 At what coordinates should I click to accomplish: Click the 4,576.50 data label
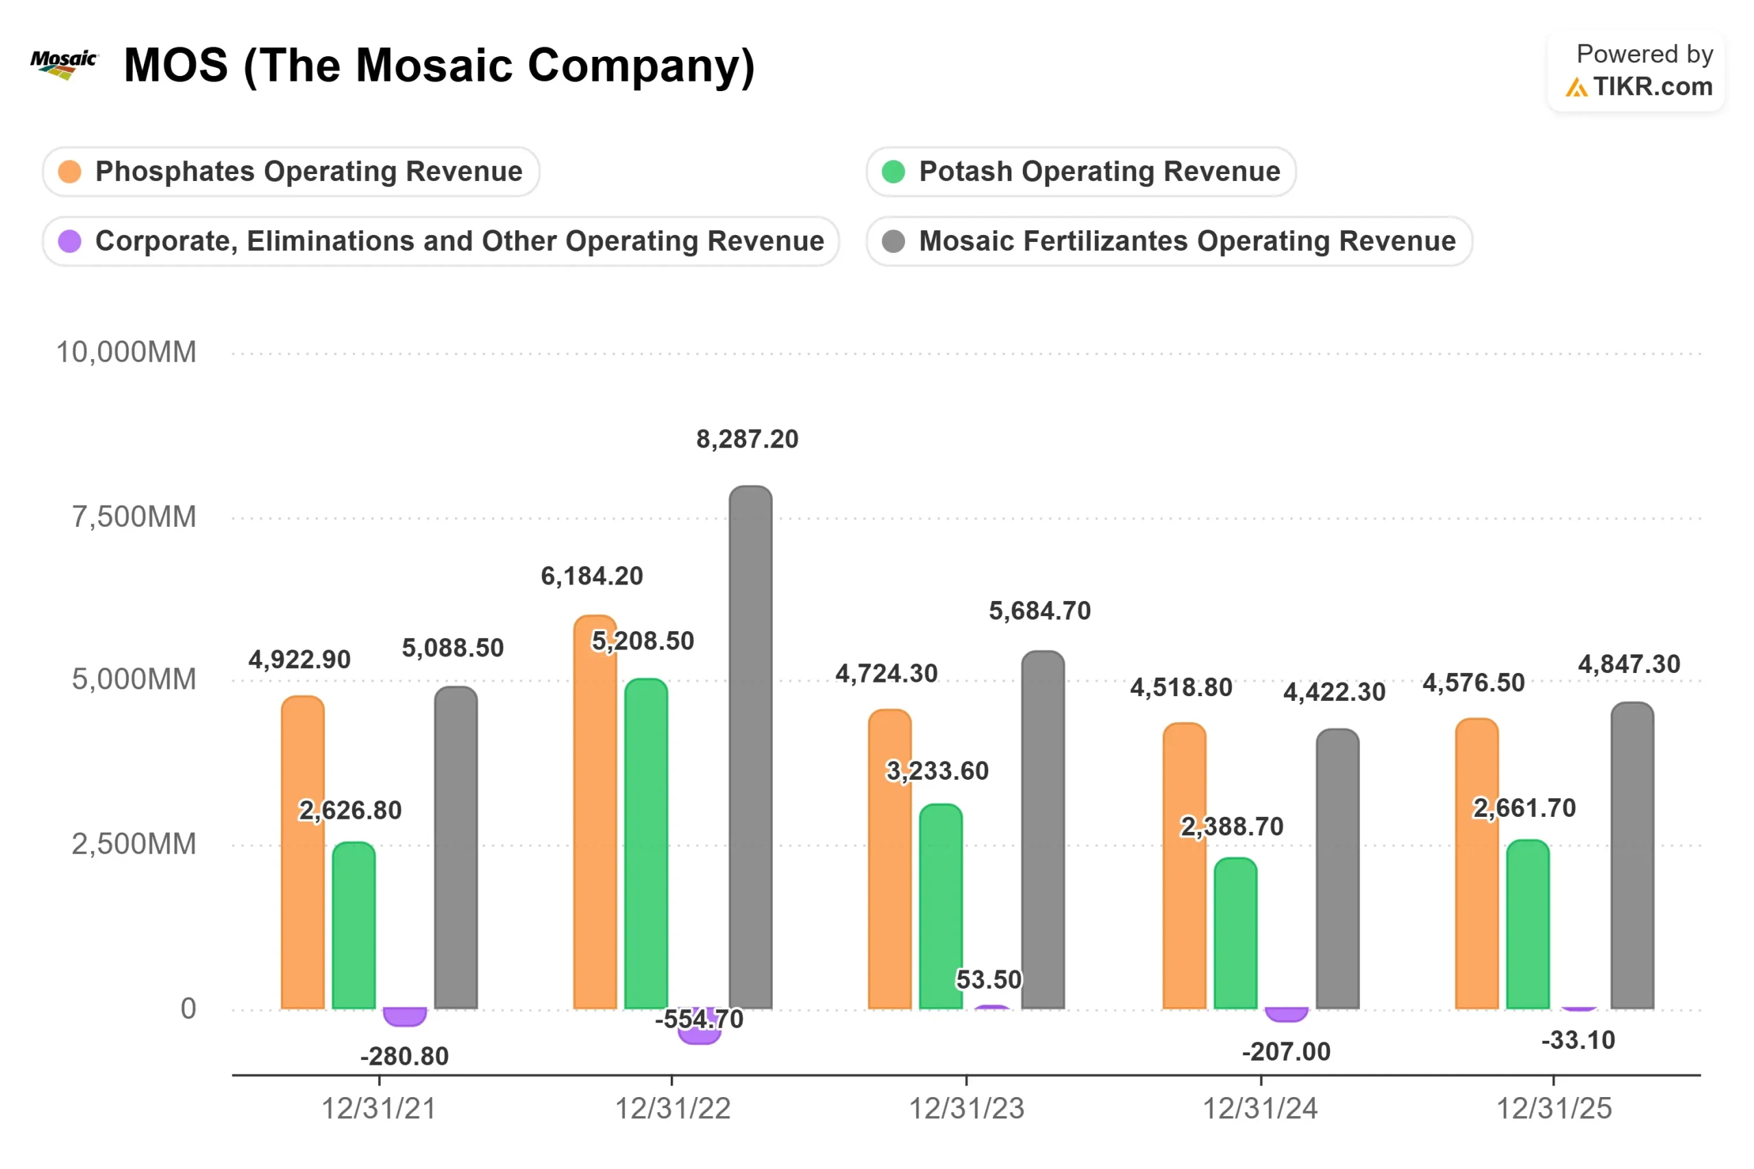click(1473, 682)
